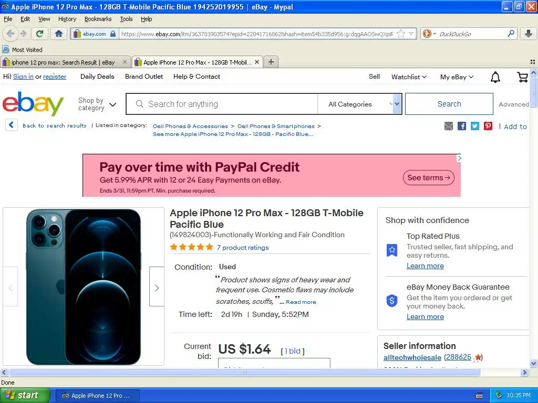Click the DuckDuckGo search magnifier icon
Viewport: 538px width, 403px height.
pyautogui.click(x=511, y=34)
